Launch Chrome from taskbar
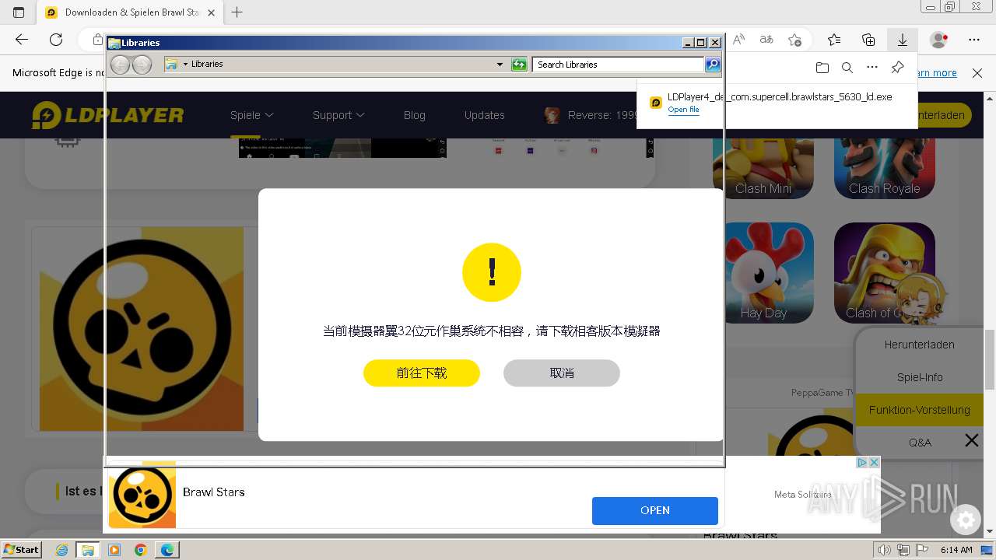Screen dimensions: 996x560 (140, 550)
